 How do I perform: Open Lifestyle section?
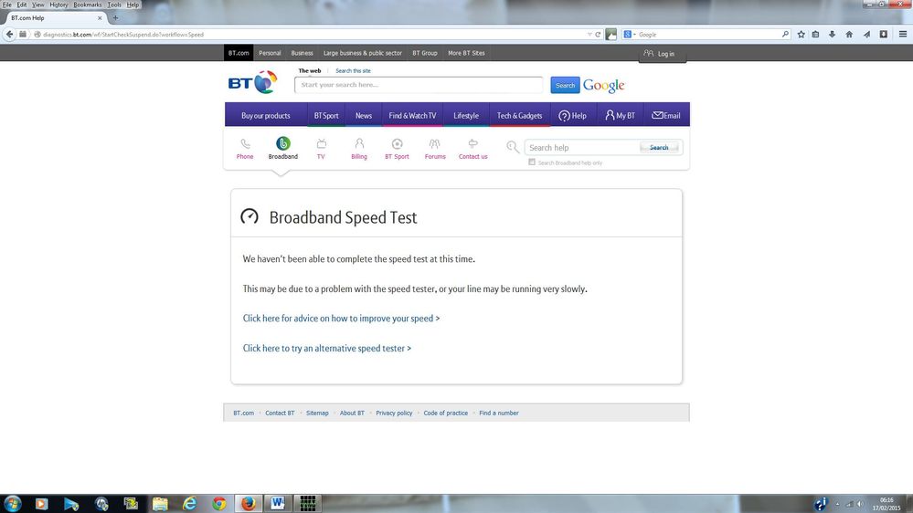click(466, 115)
